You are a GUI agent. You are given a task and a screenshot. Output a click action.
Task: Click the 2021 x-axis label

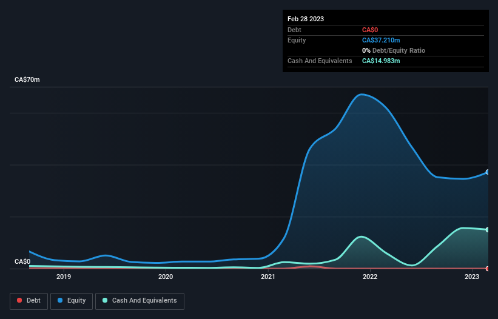click(268, 277)
